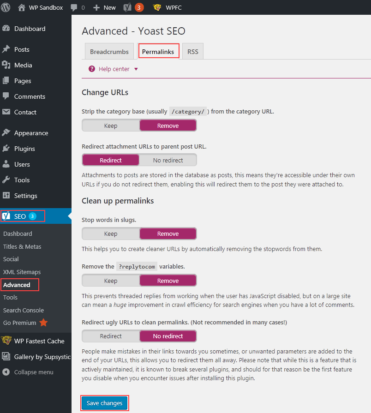The width and height of the screenshot is (371, 413).
Task: Click the Go Premium link
Action: tap(19, 323)
